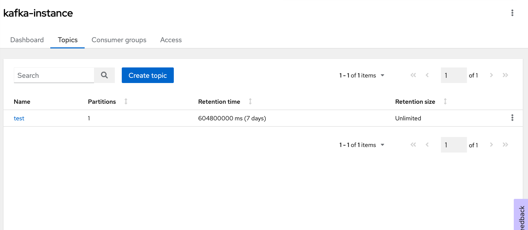Viewport: 528px width, 230px height.
Task: Select the Access tab
Action: tap(171, 40)
